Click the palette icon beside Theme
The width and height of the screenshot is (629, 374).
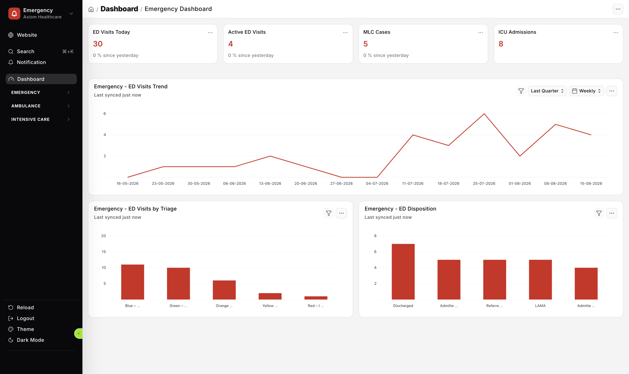[11, 329]
